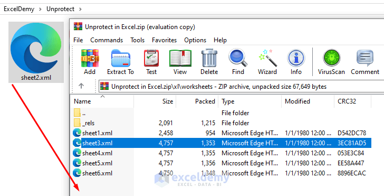
Task: Sort by the CRC32 column header
Action: [x=353, y=101]
